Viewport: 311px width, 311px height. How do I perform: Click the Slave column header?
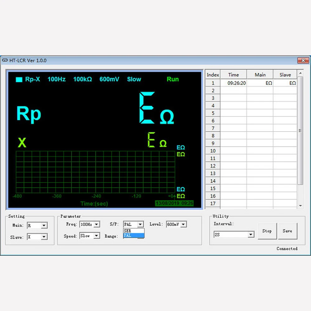[x=285, y=75]
